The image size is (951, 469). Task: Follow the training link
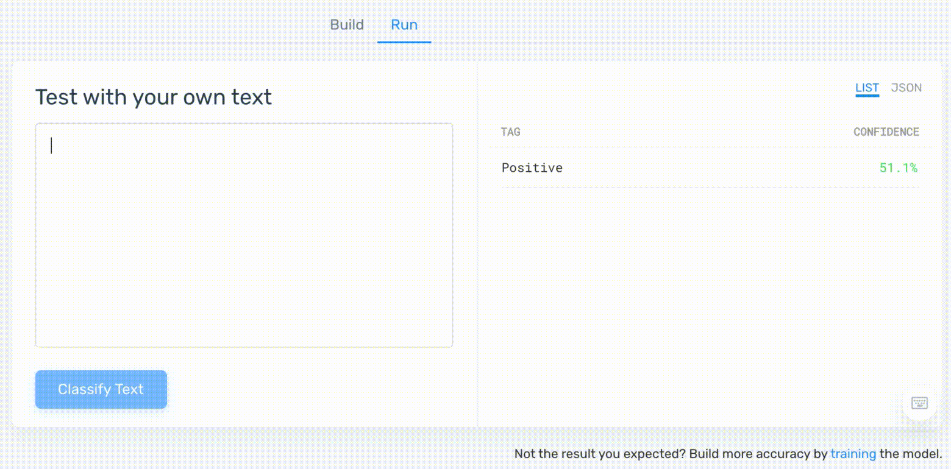point(853,454)
